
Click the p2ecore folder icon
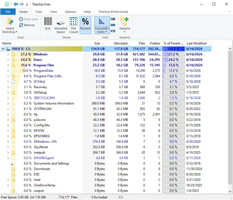point(13,120)
